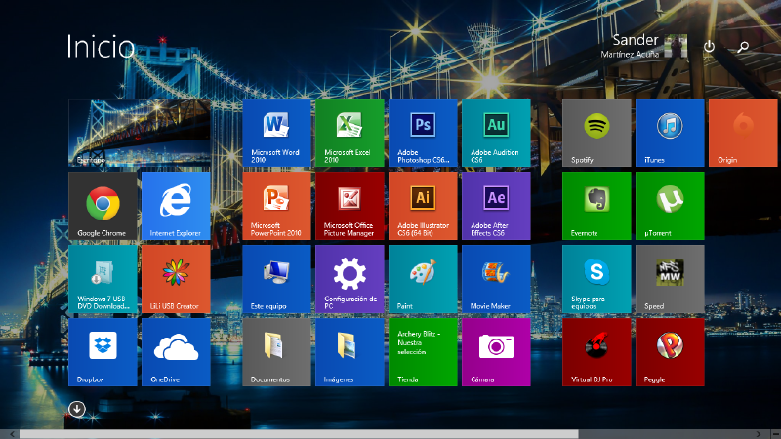Open Internet Explorer tile
Screen dimensions: 781x439
(x=176, y=206)
